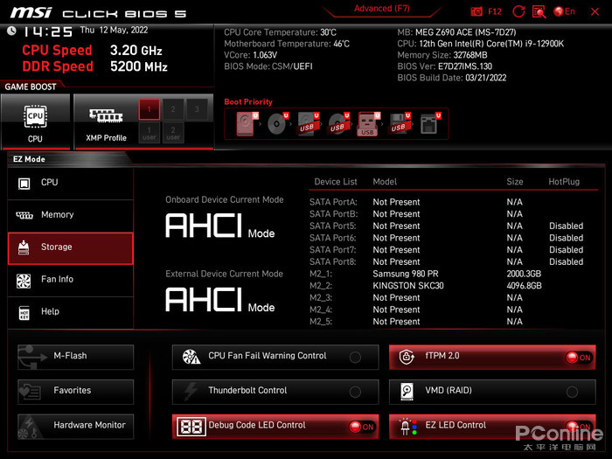The image size is (612, 459).
Task: Switch to Advanced (F7) mode
Action: click(382, 9)
